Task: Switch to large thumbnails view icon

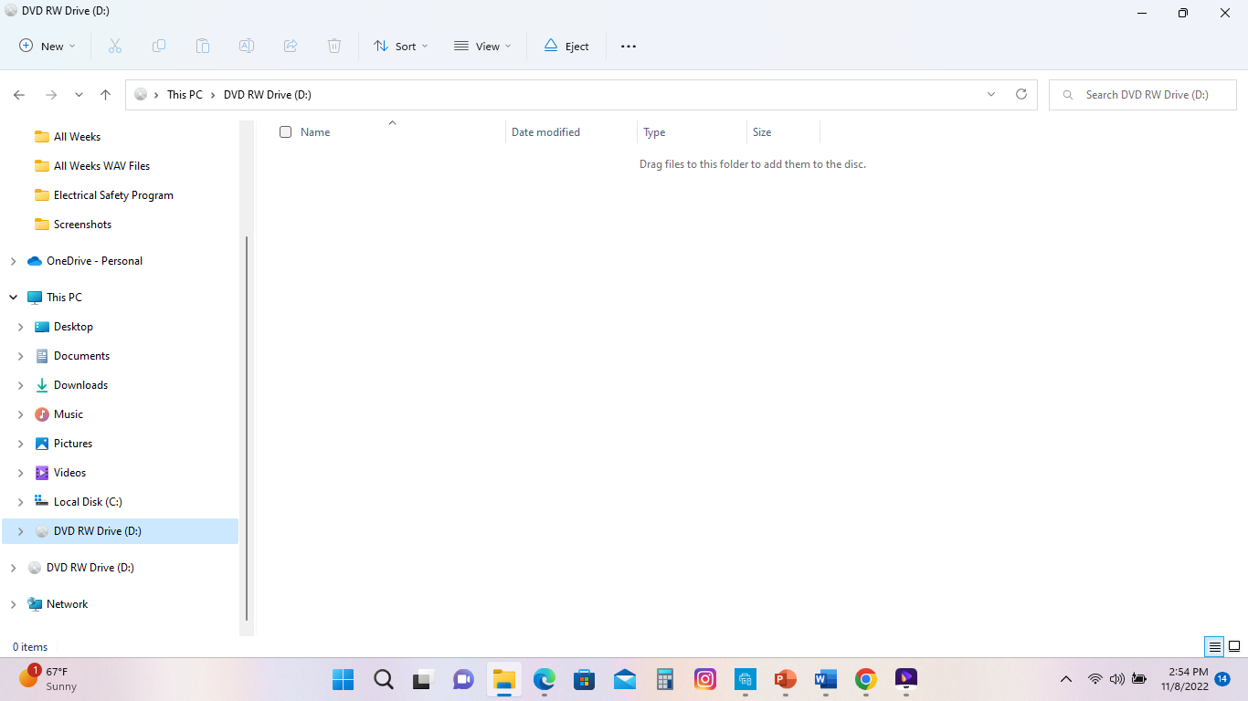Action: click(1233, 647)
